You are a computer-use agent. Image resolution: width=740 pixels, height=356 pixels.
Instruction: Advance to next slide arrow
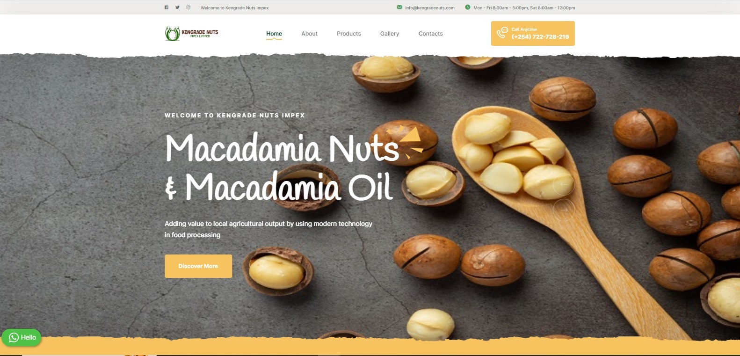coord(564,210)
